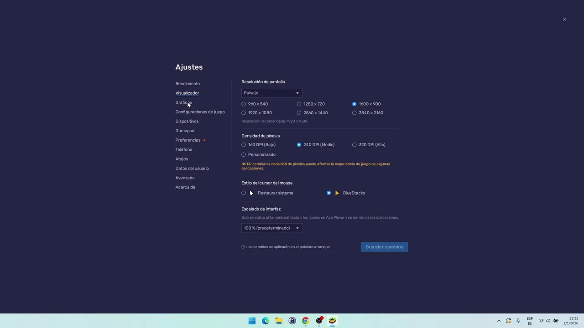Click the battery status tray icon
Screen dimensions: 584x328
coord(556,321)
